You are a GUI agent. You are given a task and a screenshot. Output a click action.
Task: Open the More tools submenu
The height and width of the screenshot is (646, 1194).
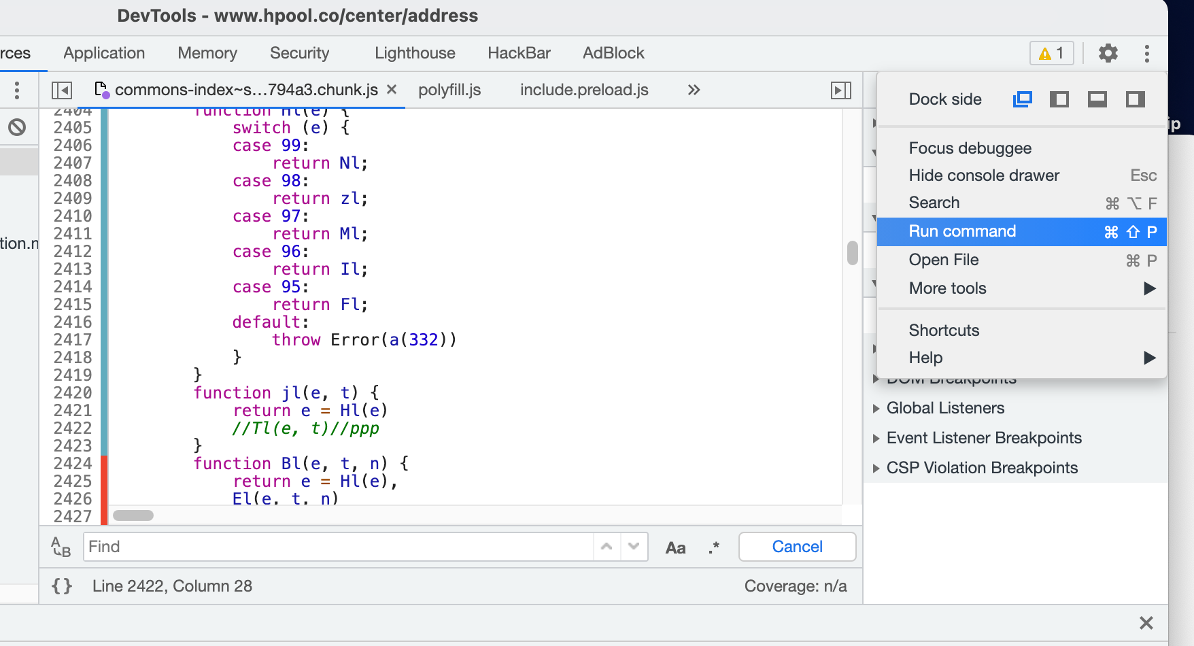pyautogui.click(x=1022, y=288)
